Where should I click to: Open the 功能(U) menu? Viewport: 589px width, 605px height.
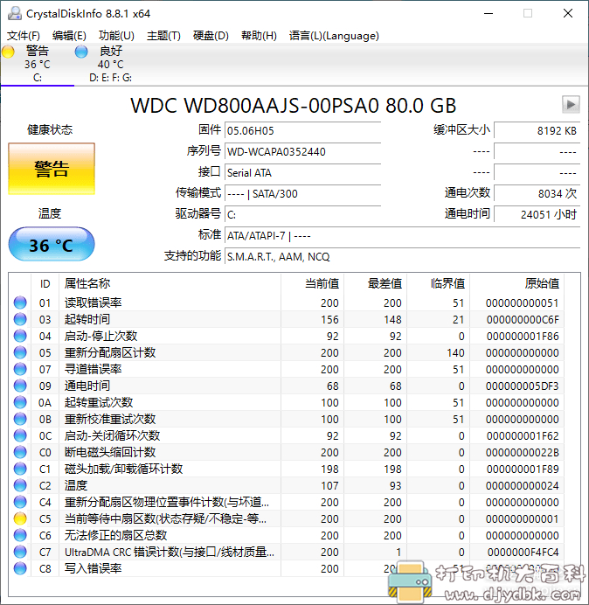tap(116, 36)
